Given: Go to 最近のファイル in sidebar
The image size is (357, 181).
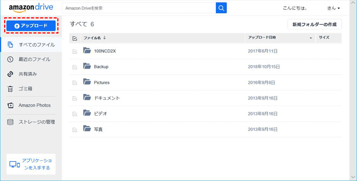Looking at the screenshot, I should pyautogui.click(x=34, y=59).
